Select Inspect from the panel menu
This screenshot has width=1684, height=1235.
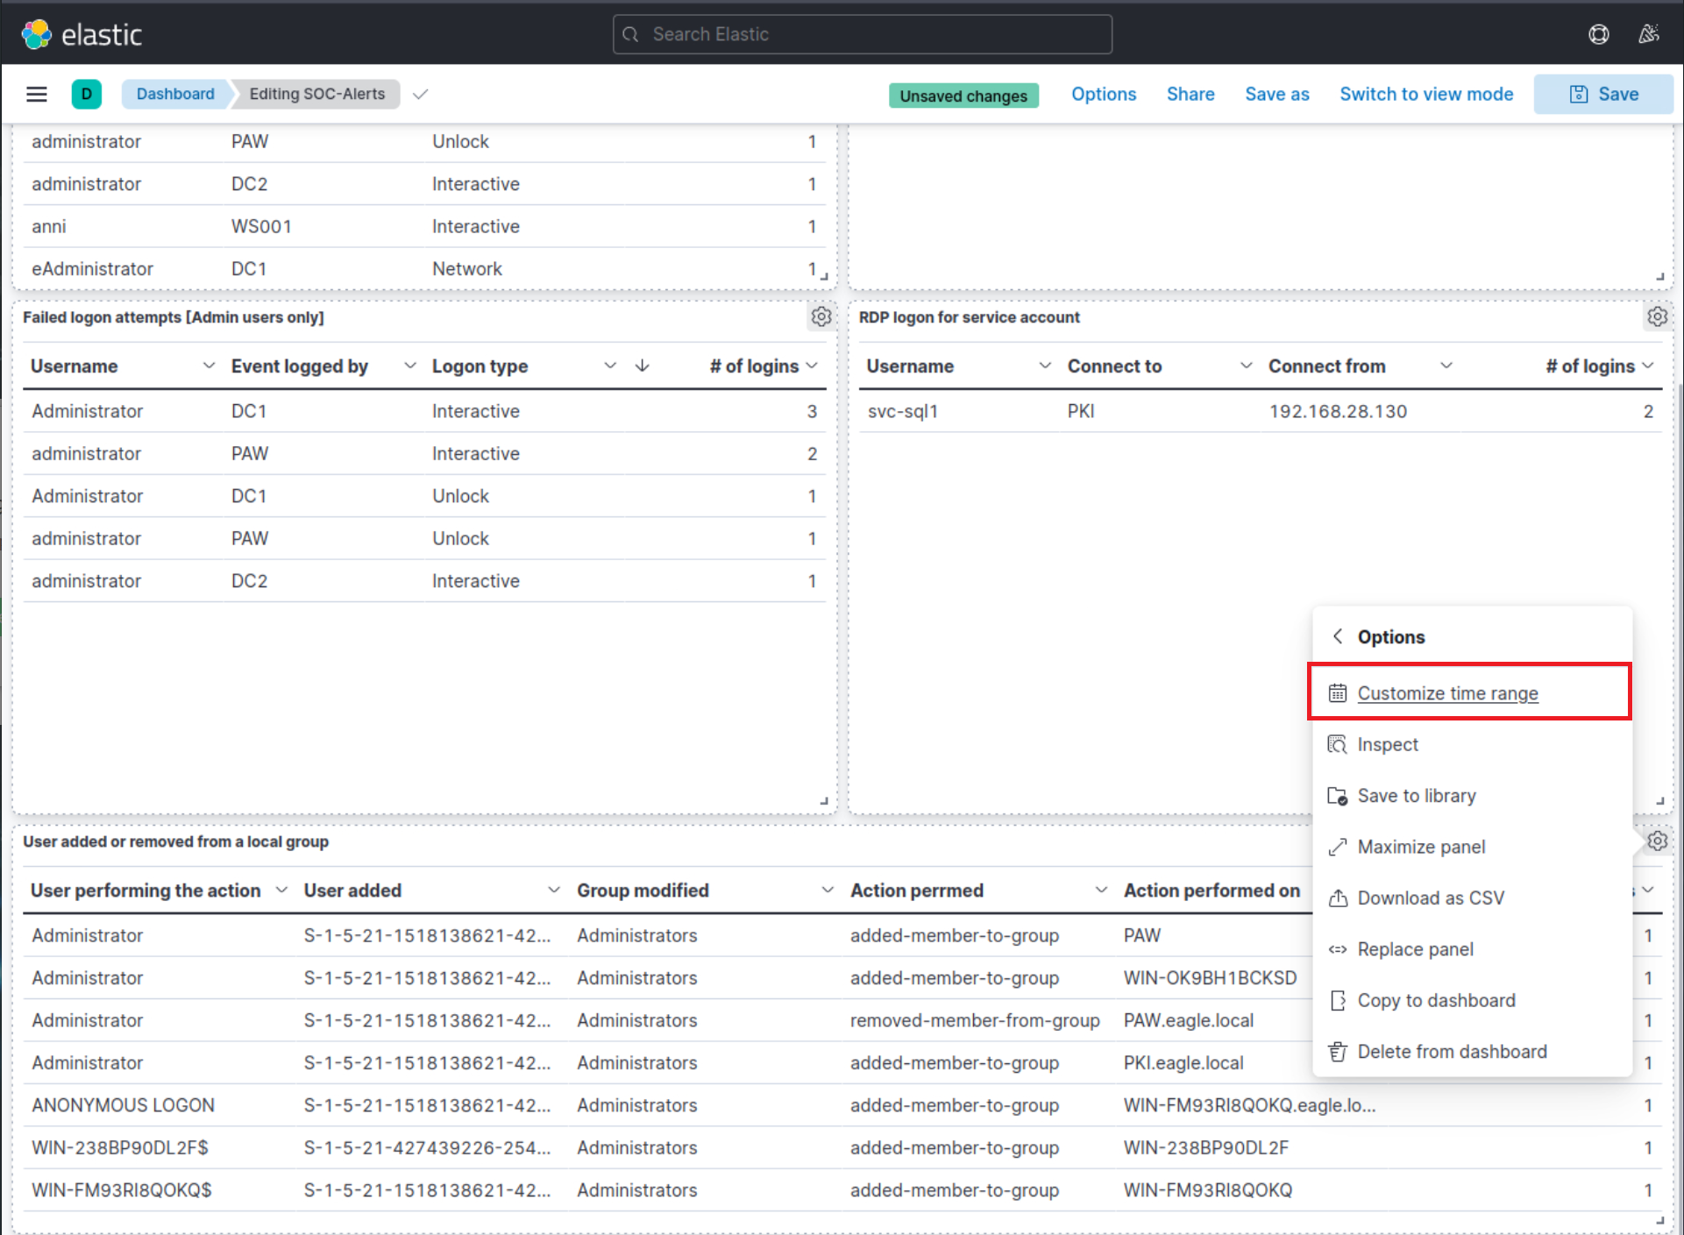pyautogui.click(x=1388, y=744)
